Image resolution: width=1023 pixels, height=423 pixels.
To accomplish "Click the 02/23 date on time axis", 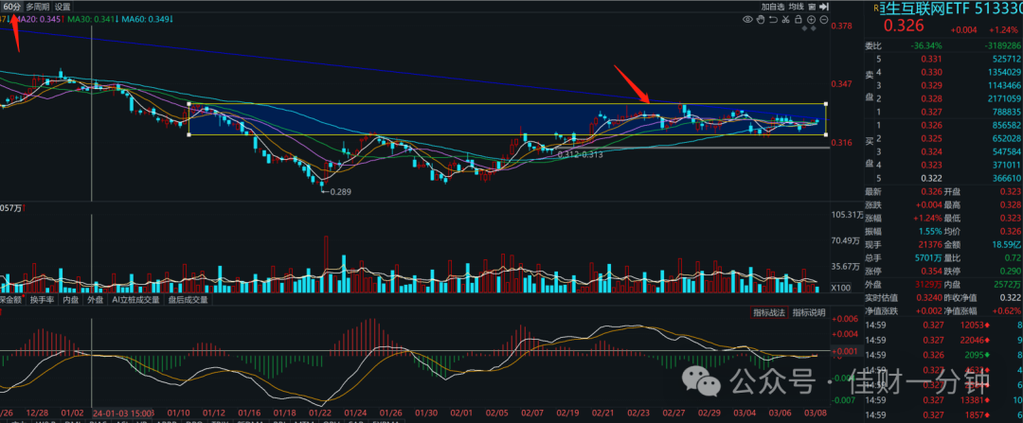I will click(x=637, y=414).
